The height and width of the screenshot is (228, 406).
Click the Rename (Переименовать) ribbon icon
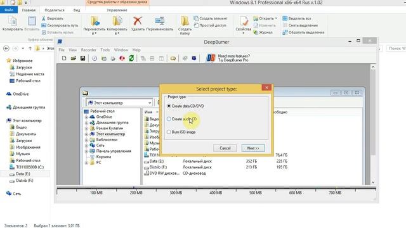coord(159,21)
